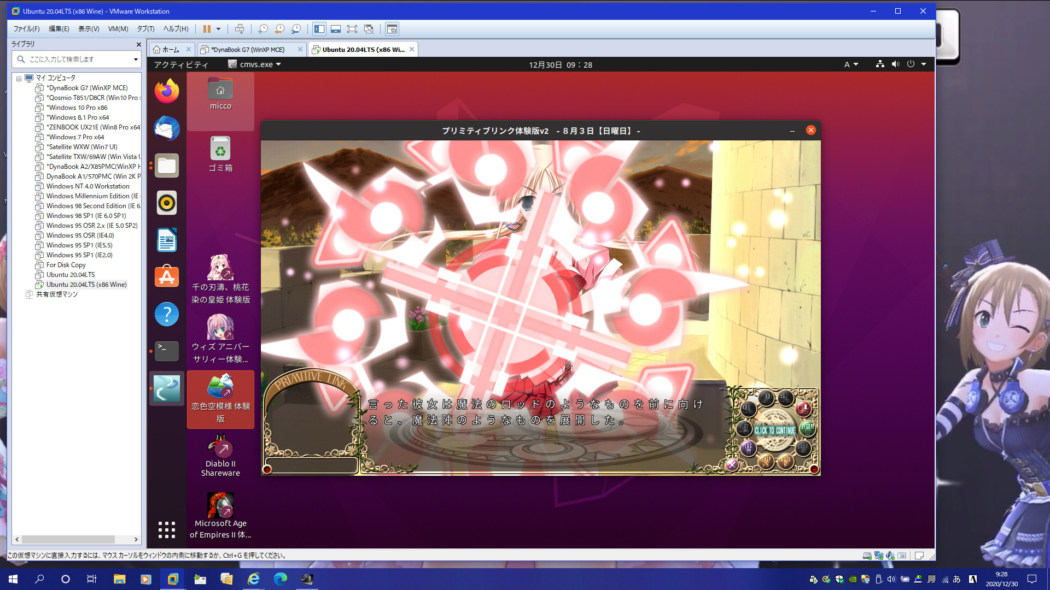Viewport: 1050px width, 590px height.
Task: Pause the virtual machine with orange button
Action: click(207, 29)
